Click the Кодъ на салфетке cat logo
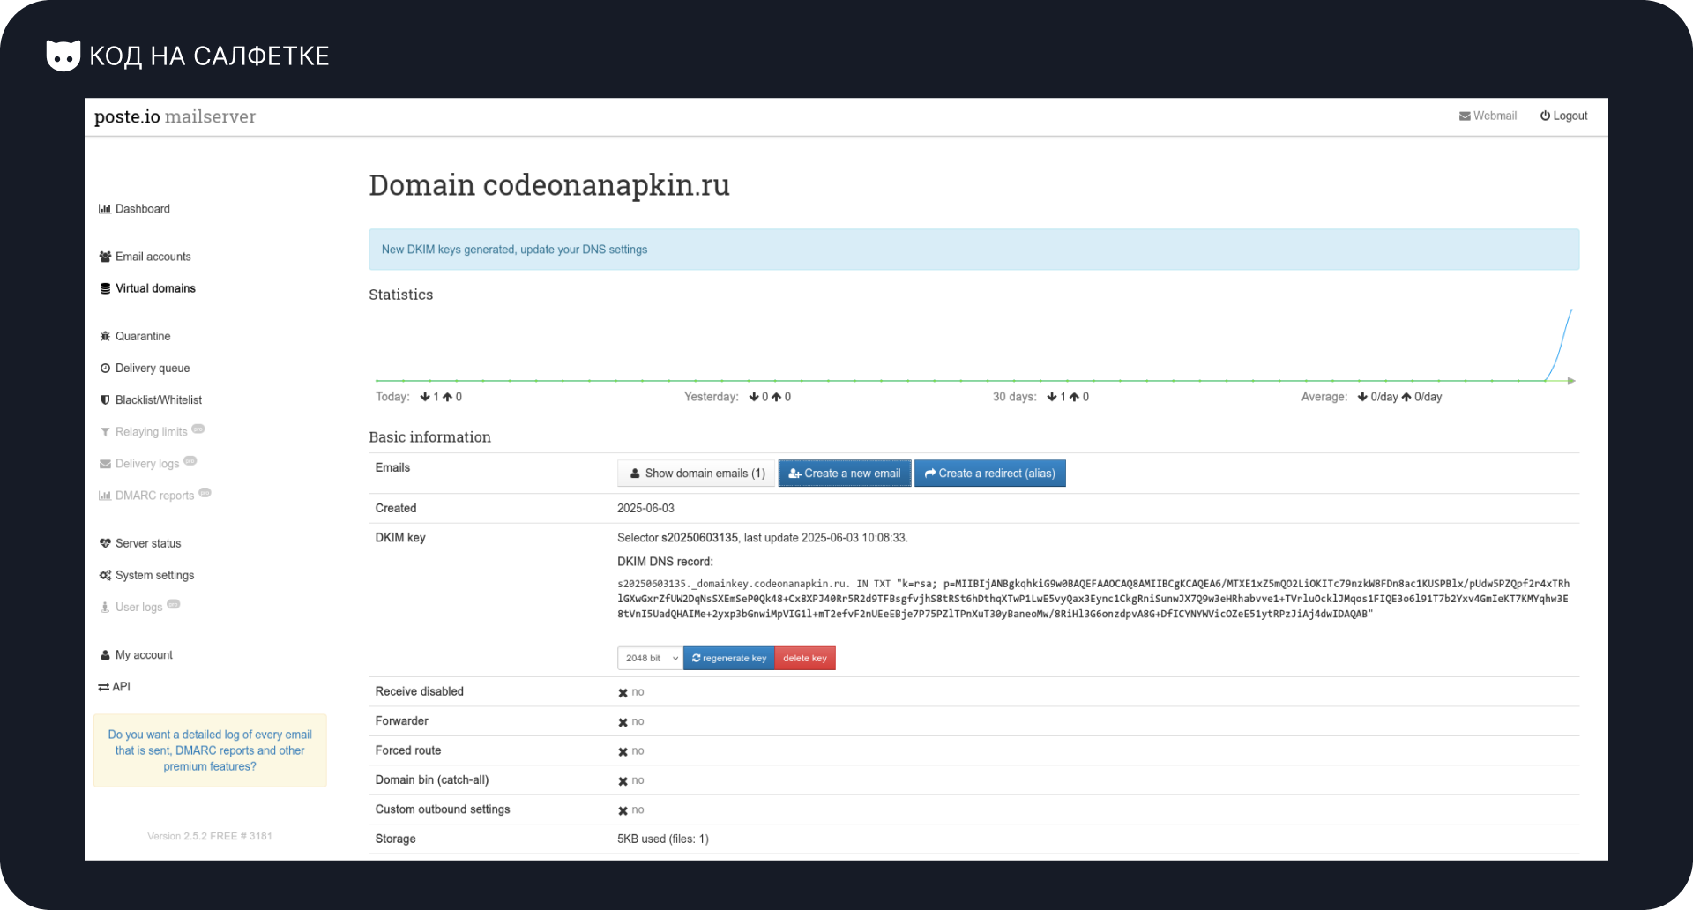Image resolution: width=1693 pixels, height=910 pixels. [x=63, y=56]
